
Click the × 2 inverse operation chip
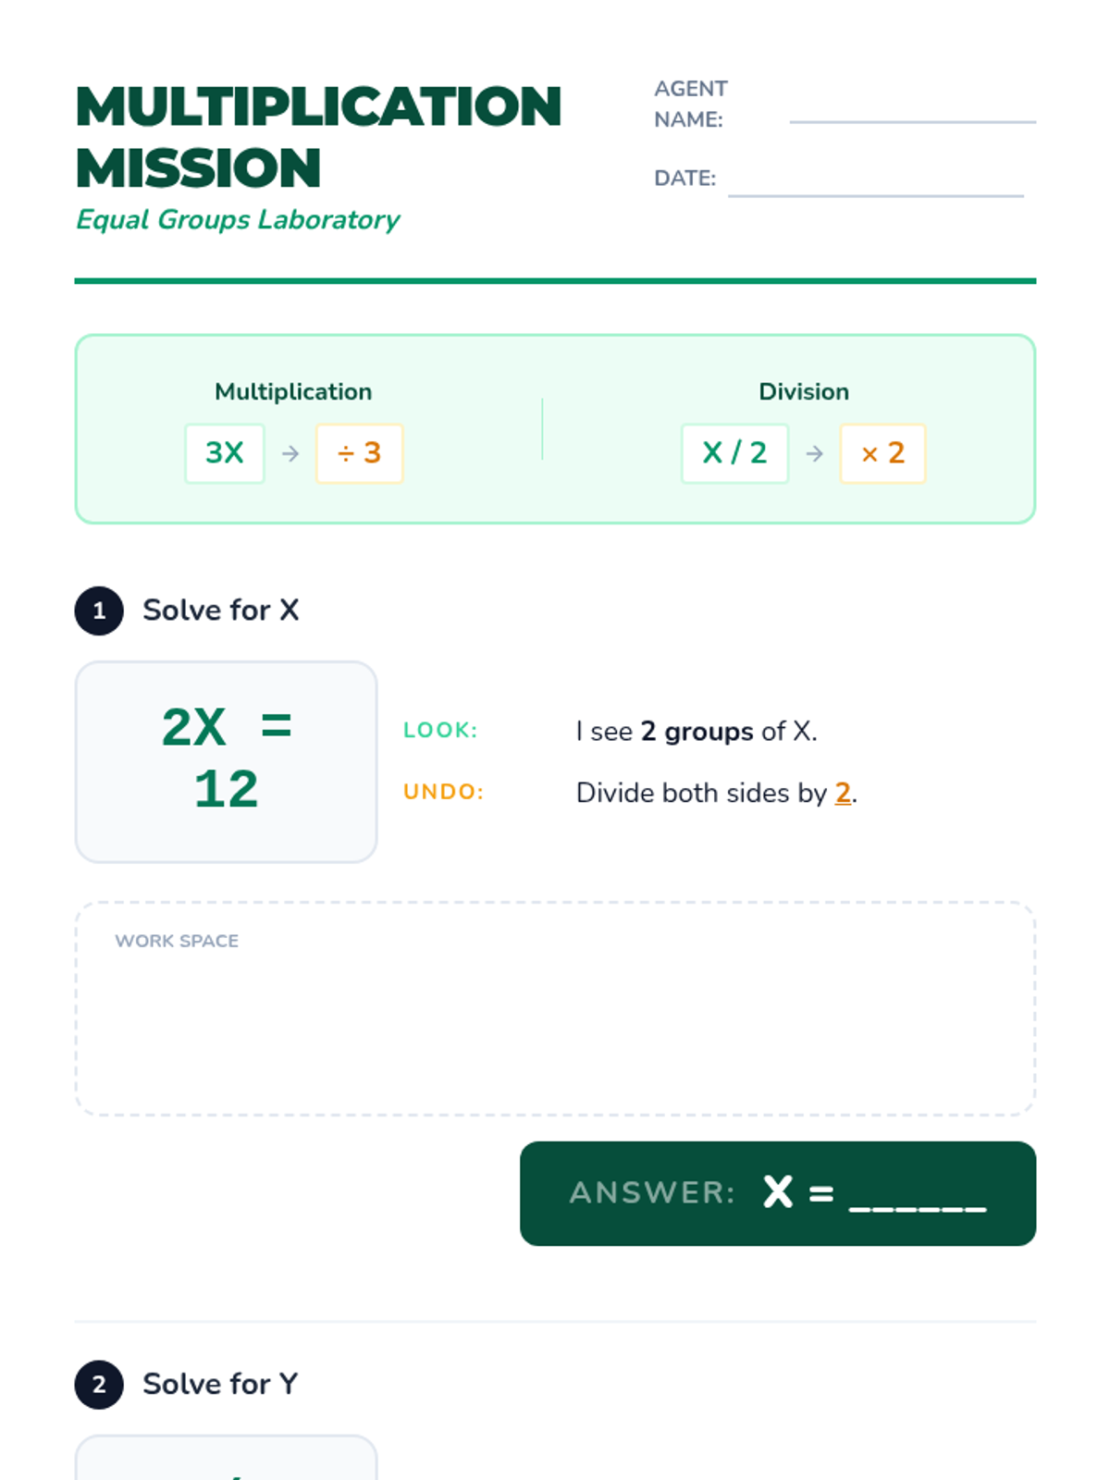(882, 453)
